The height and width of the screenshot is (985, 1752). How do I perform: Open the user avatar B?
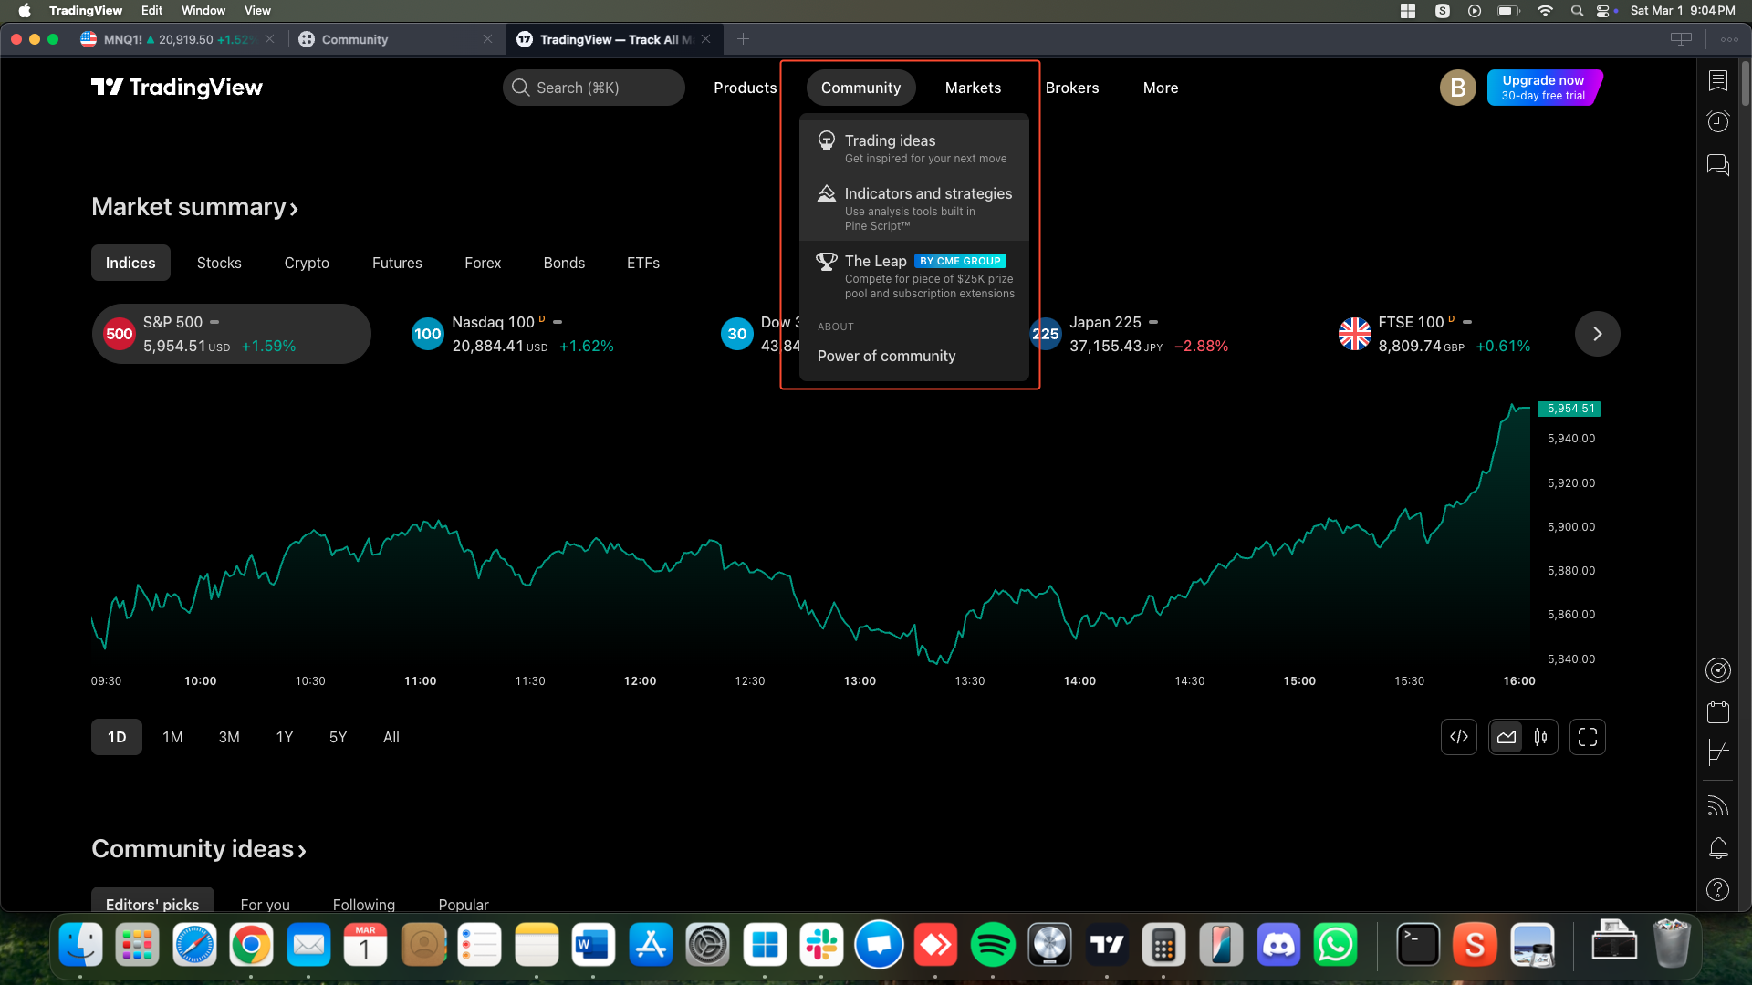click(1457, 88)
